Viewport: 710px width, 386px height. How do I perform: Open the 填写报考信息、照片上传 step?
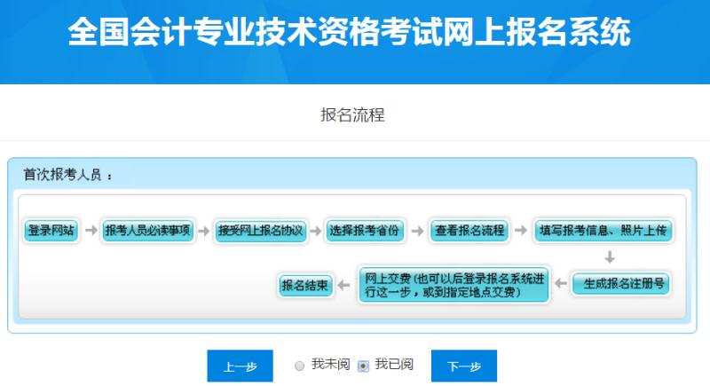pos(603,231)
